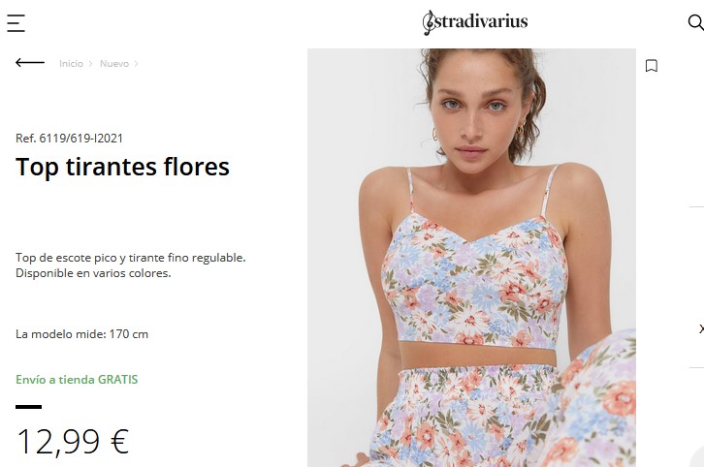This screenshot has width=704, height=467.
Task: Click the short black divider above price
Action: point(28,407)
